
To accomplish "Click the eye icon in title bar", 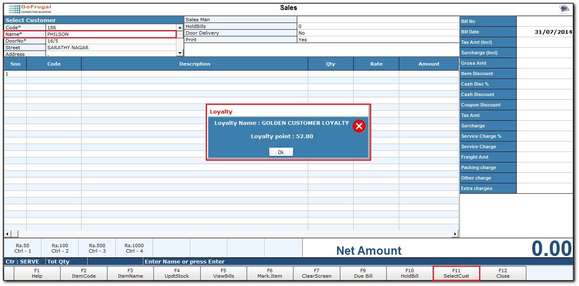I will (x=564, y=9).
